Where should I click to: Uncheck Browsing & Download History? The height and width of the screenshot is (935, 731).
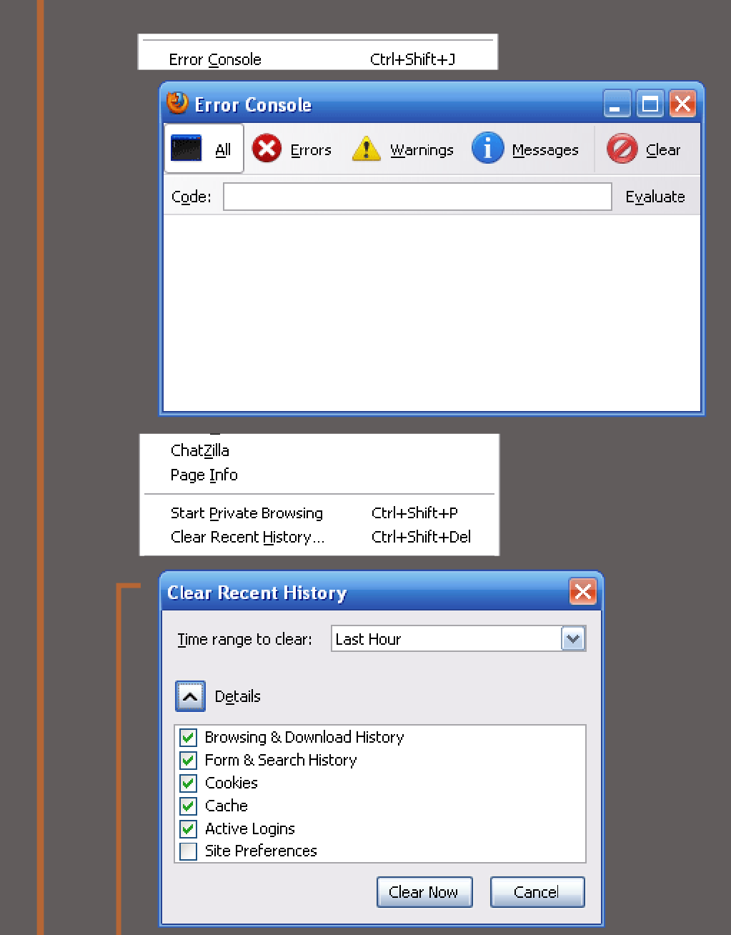click(188, 737)
